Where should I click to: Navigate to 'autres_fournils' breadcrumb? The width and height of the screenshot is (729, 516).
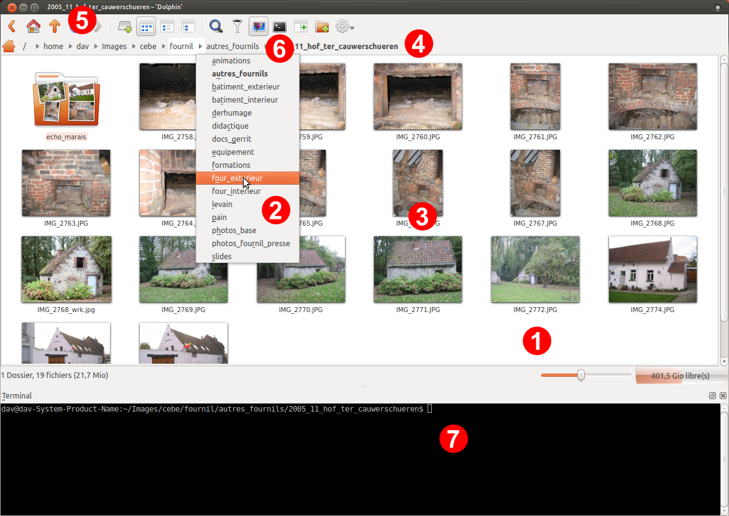[232, 47]
